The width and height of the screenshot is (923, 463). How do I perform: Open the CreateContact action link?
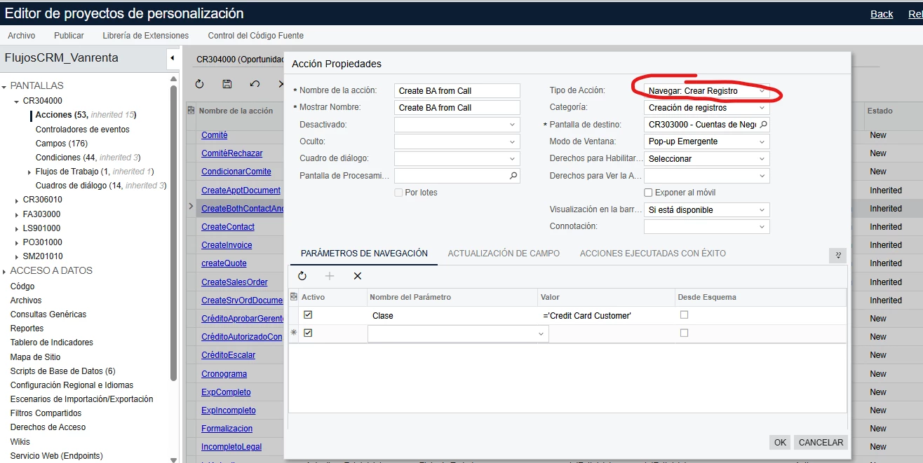coord(228,227)
